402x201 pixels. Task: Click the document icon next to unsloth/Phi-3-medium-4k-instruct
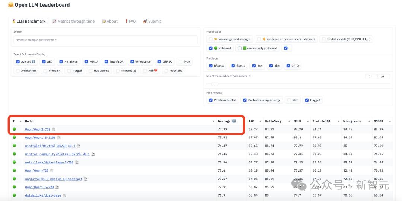[86, 179]
